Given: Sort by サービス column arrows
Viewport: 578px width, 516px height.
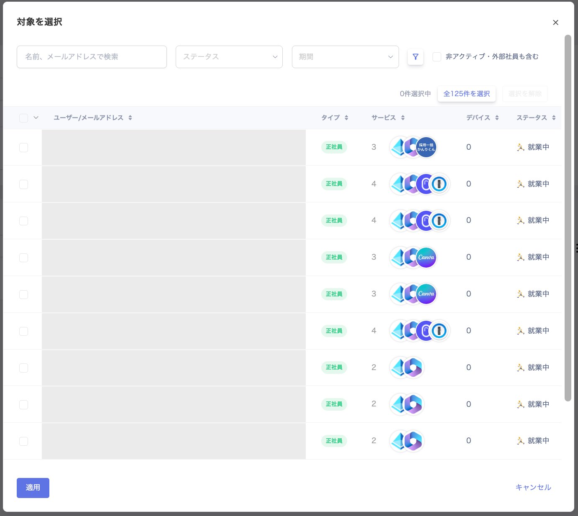Looking at the screenshot, I should 403,118.
